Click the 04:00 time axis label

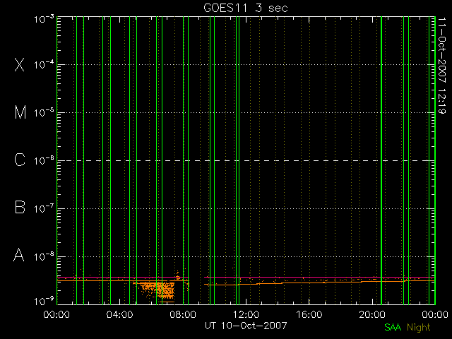(x=119, y=314)
